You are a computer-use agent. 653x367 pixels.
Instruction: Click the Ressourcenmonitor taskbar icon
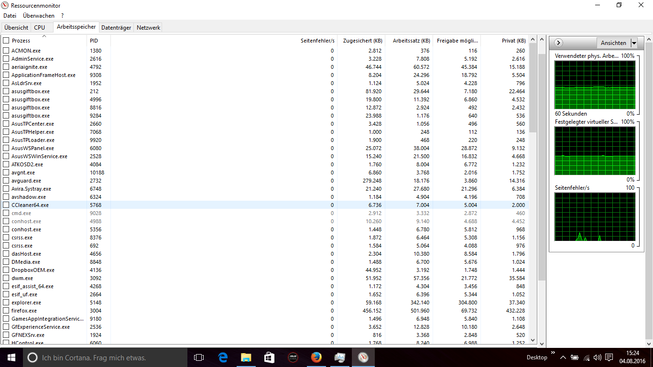tap(363, 357)
